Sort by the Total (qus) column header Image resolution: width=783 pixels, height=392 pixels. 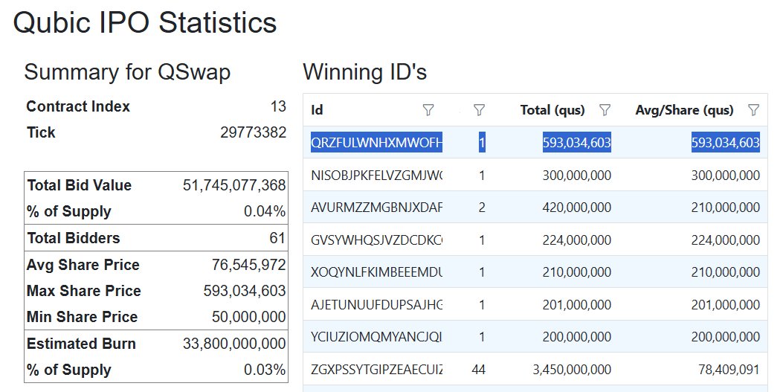[x=552, y=110]
